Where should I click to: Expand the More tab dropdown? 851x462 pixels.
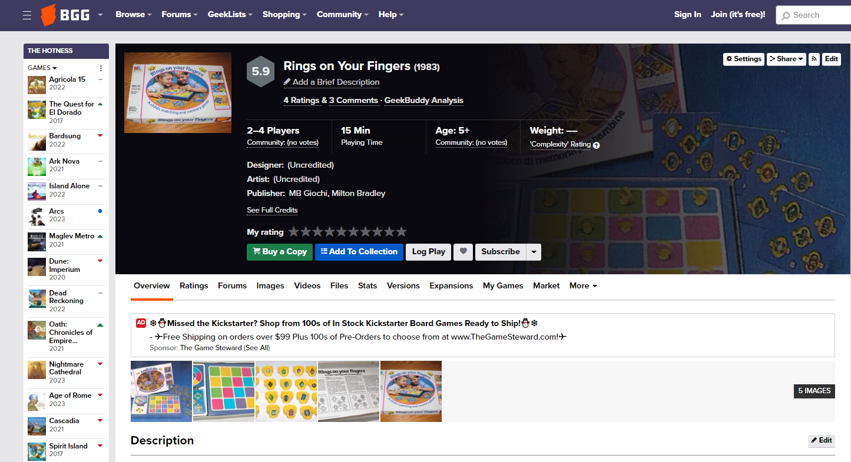(x=583, y=286)
